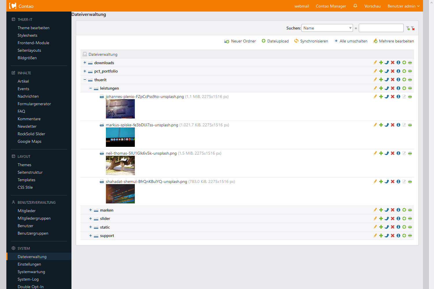Expand the support folder
This screenshot has width=434, height=289.
tap(91, 236)
